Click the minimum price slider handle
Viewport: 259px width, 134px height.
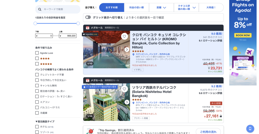click(x=35, y=23)
